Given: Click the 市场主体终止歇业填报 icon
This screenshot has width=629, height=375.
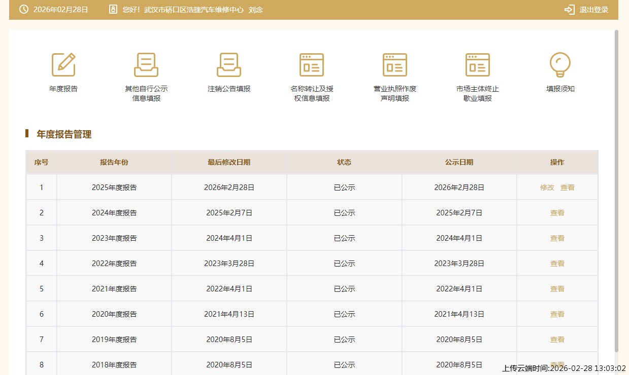Looking at the screenshot, I should [478, 65].
